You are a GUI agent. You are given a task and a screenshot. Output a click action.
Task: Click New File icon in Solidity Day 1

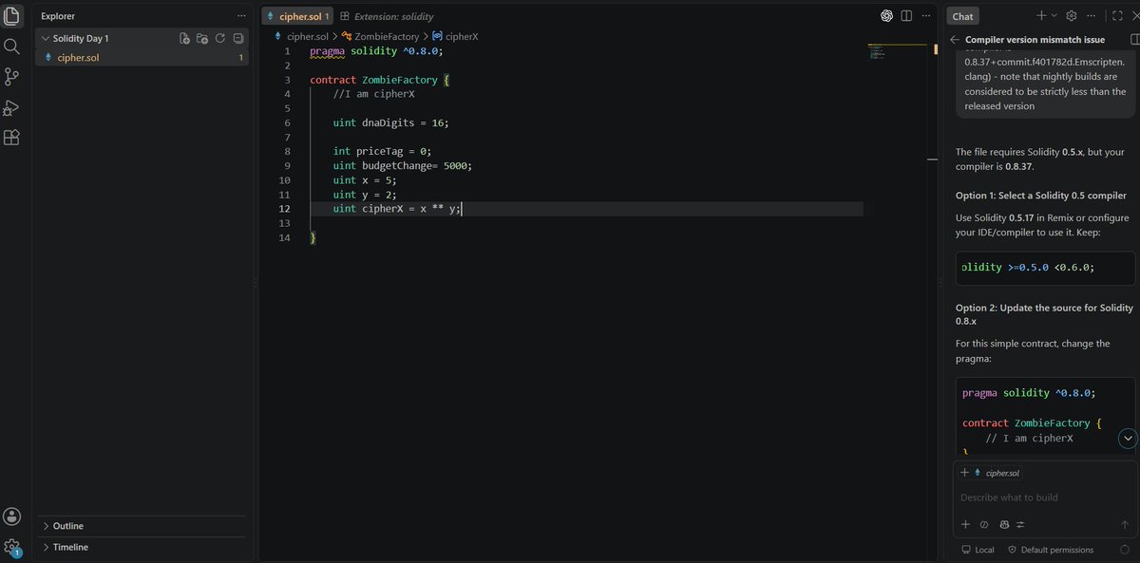185,39
